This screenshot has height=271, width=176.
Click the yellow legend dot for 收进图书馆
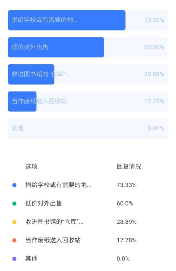[x=15, y=222]
